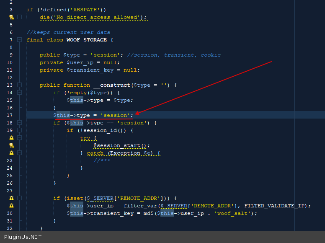
Task: Collapse the __construct function fold marker
Action: click(19, 85)
